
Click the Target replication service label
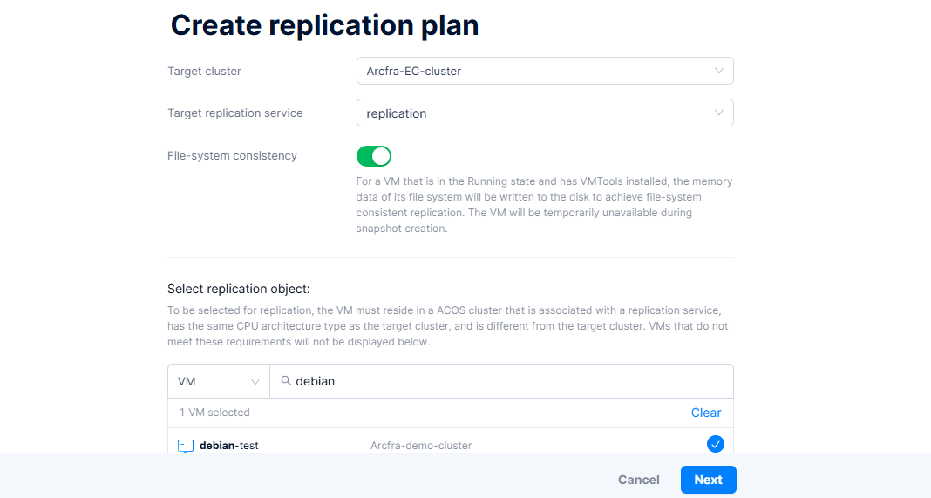coord(234,113)
